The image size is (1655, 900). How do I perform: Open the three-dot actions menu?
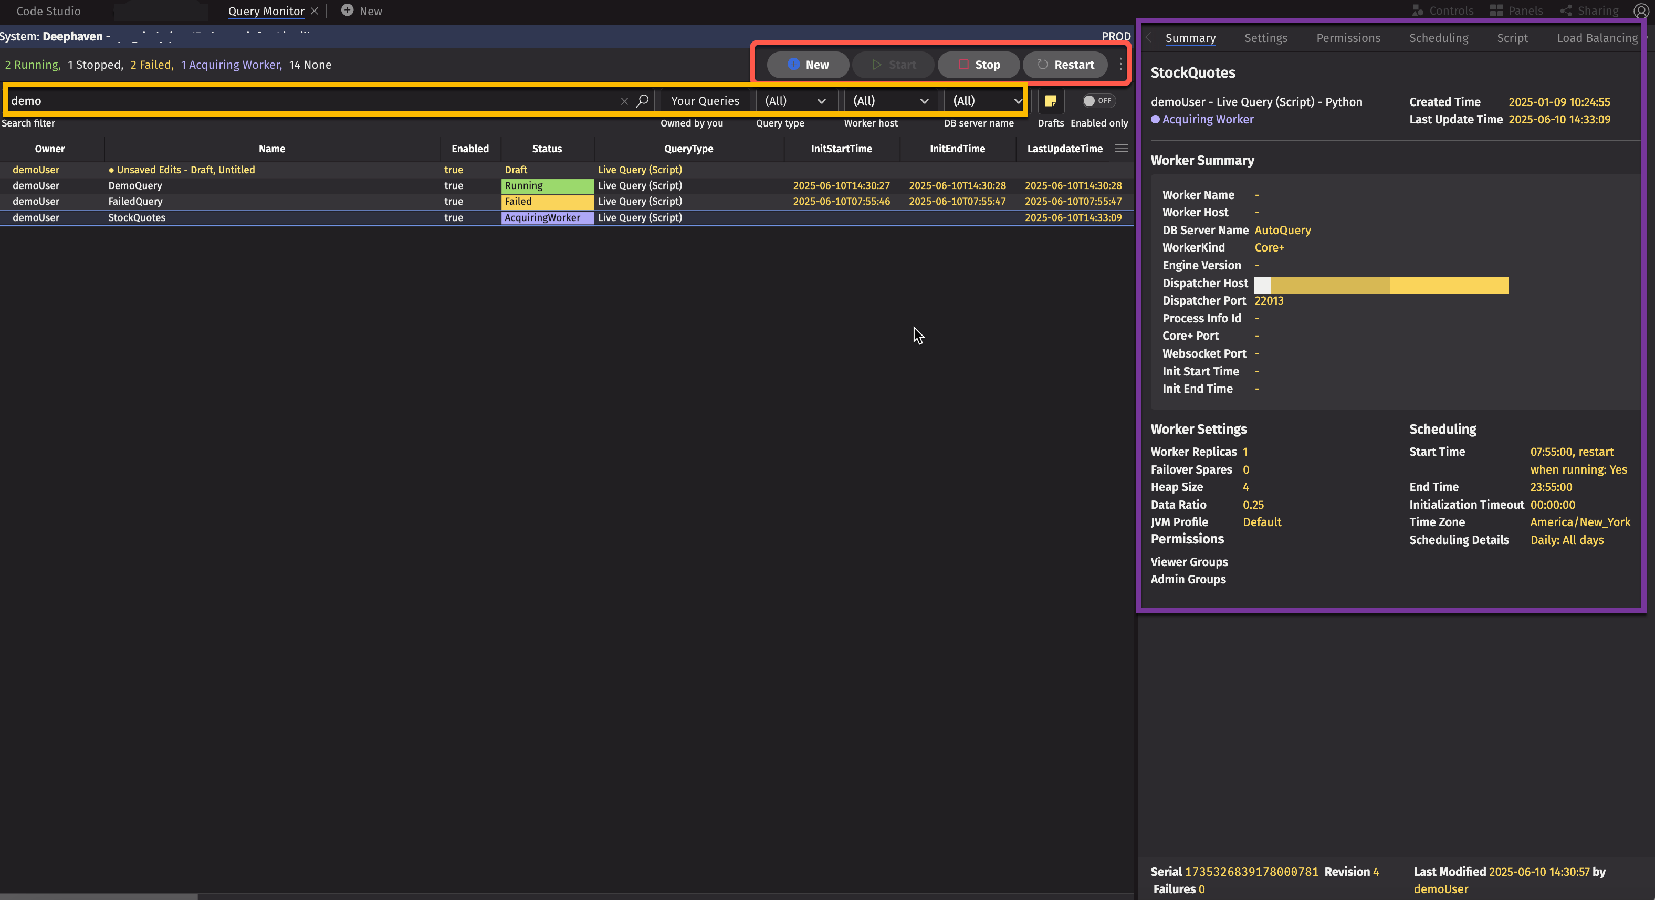(x=1120, y=64)
